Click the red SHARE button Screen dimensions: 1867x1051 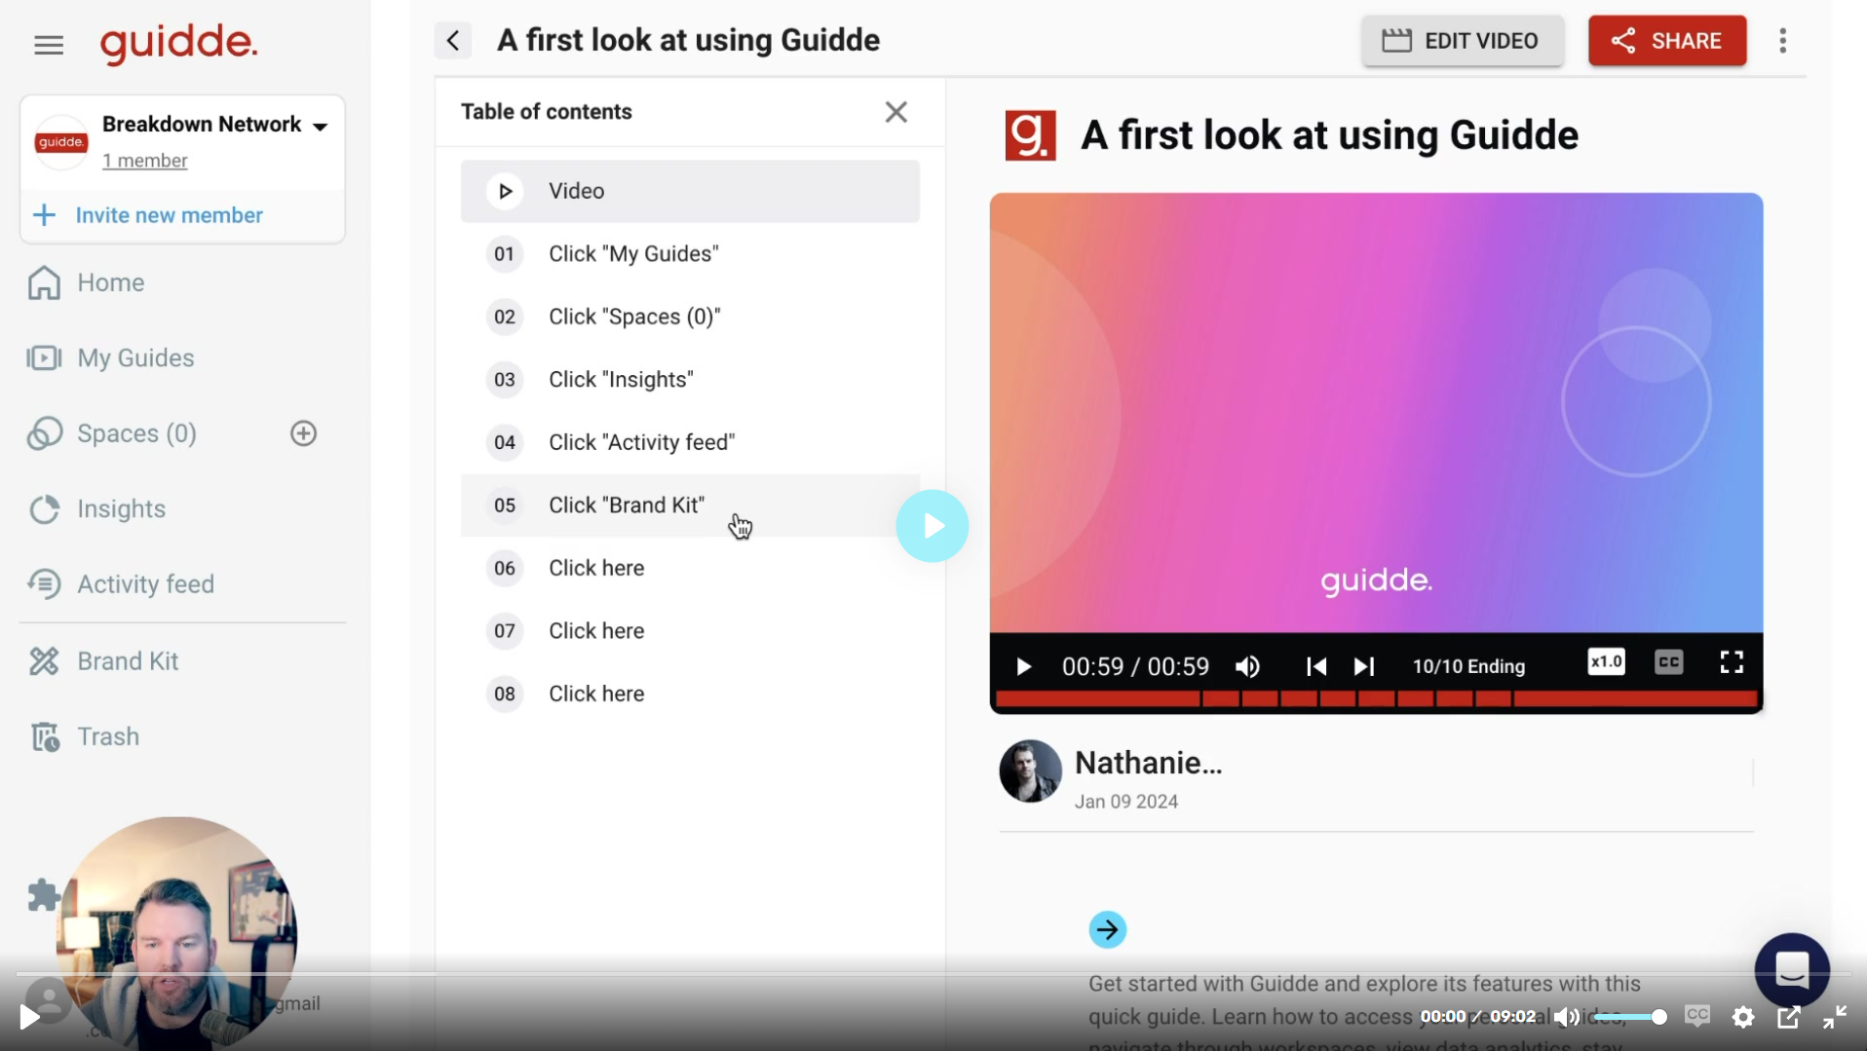pos(1666,41)
